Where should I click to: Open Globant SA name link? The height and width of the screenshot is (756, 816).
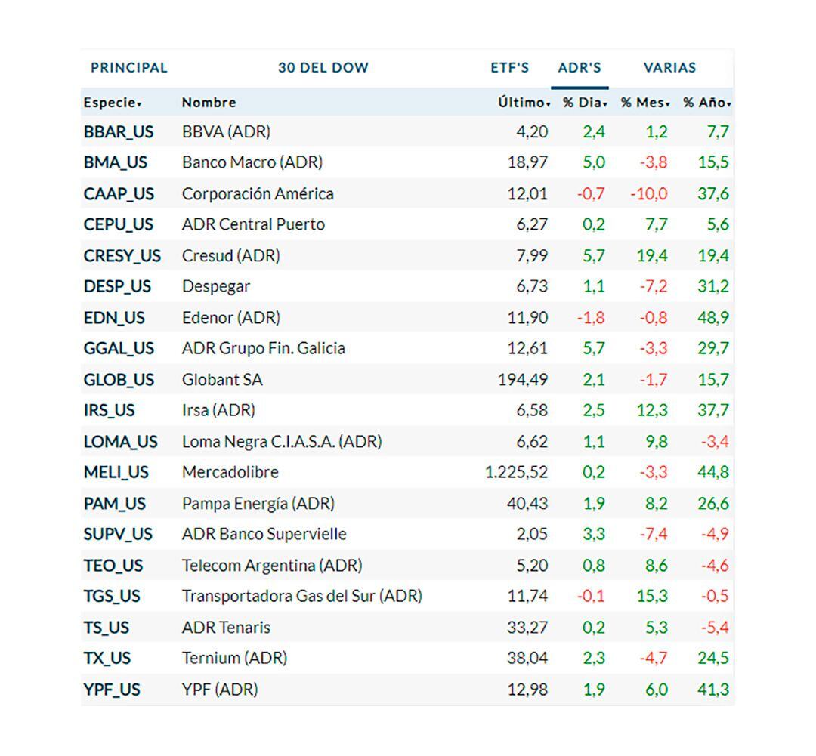(222, 379)
